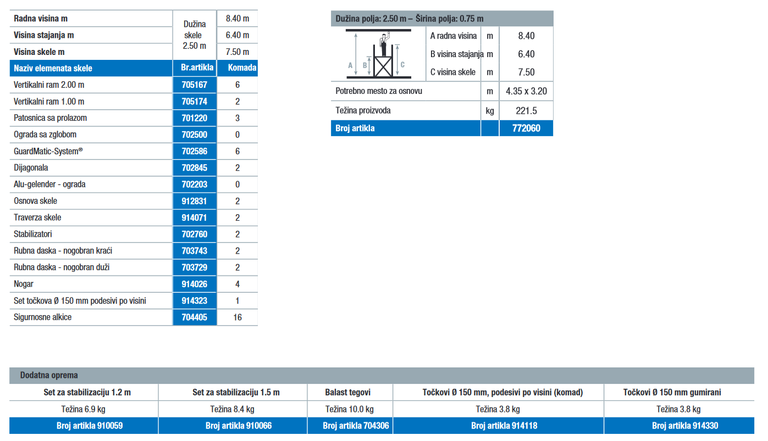Click article number 704405 for Sigurnosne alkice
The height and width of the screenshot is (441, 768).
click(x=194, y=317)
